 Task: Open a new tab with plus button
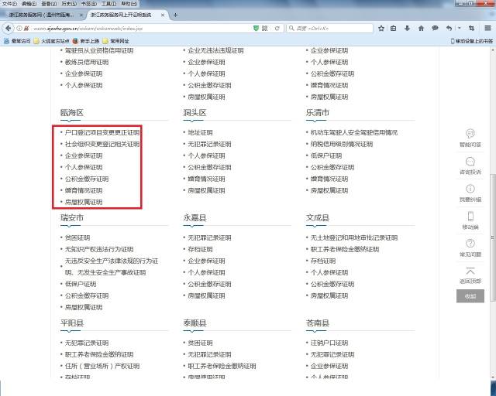[175, 15]
